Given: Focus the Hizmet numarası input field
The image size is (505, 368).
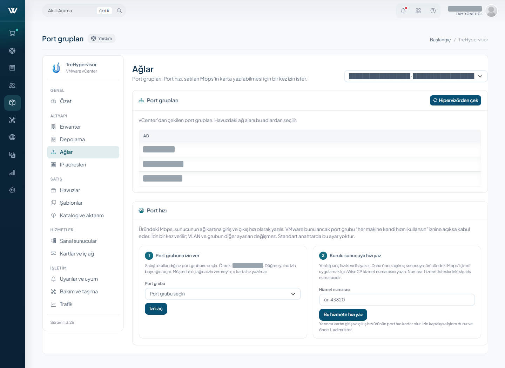Looking at the screenshot, I should 397,300.
